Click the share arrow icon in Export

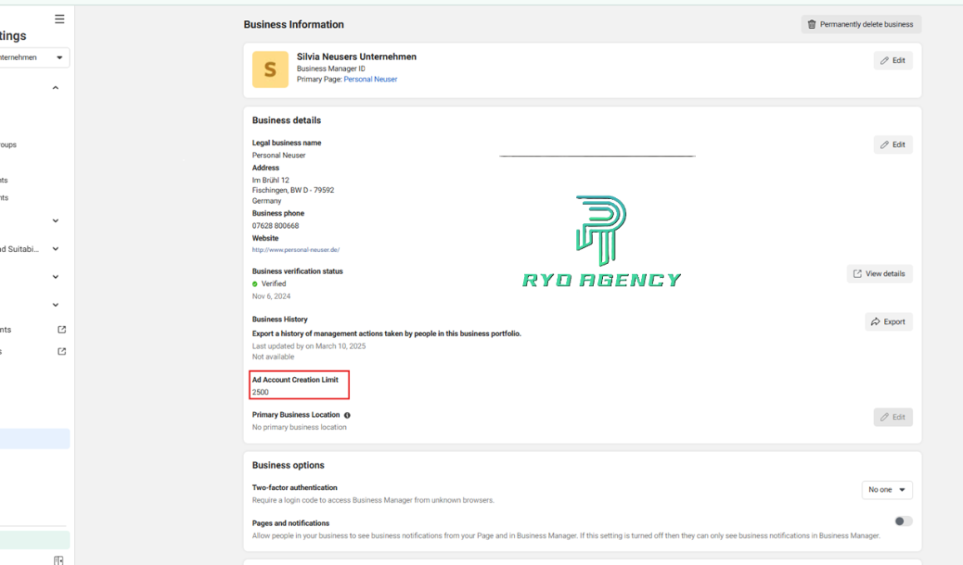tap(875, 321)
